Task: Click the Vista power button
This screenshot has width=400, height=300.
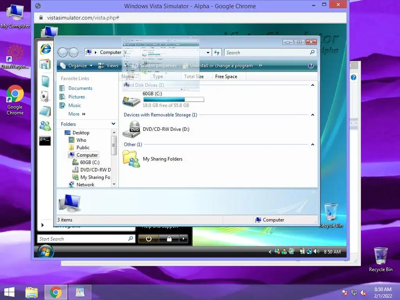Action: 148,239
